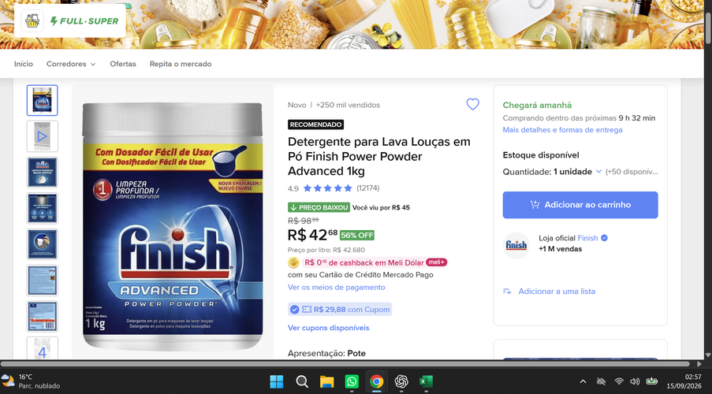Open volume control in system tray
The width and height of the screenshot is (712, 394).
[635, 381]
